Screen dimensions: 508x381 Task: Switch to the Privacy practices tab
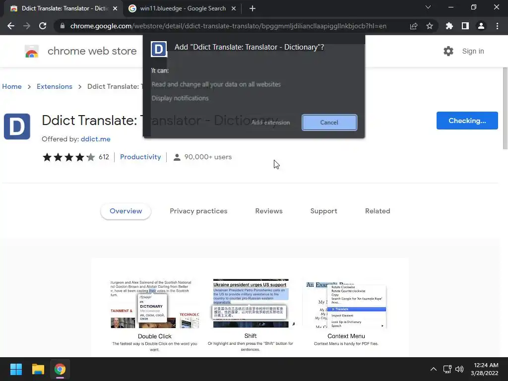(x=198, y=211)
